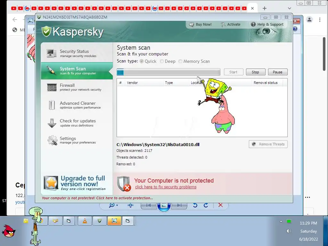Image resolution: width=328 pixels, height=246 pixels.
Task: Click the scan progress bar
Action: (x=168, y=72)
